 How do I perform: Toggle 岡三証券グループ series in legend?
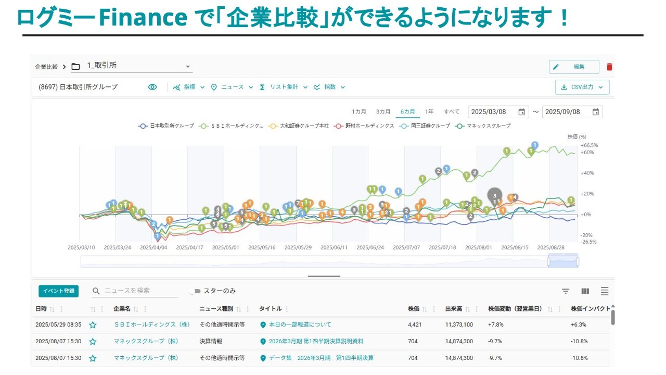coord(425,126)
